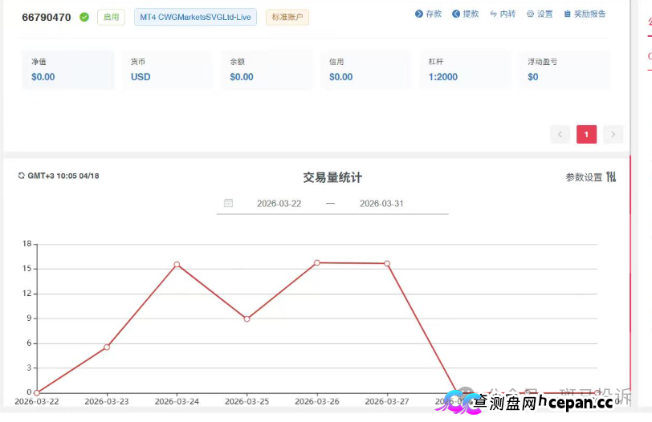Click the 提款 withdrawal arrow icon
Viewport: 652px width, 422px height.
pyautogui.click(x=456, y=14)
